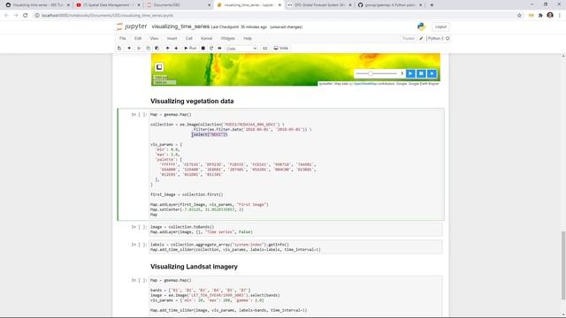
Task: Launch the Voila dashboard button
Action: tap(281, 48)
